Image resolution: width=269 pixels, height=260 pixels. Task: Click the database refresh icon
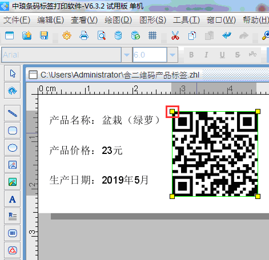[135, 35]
